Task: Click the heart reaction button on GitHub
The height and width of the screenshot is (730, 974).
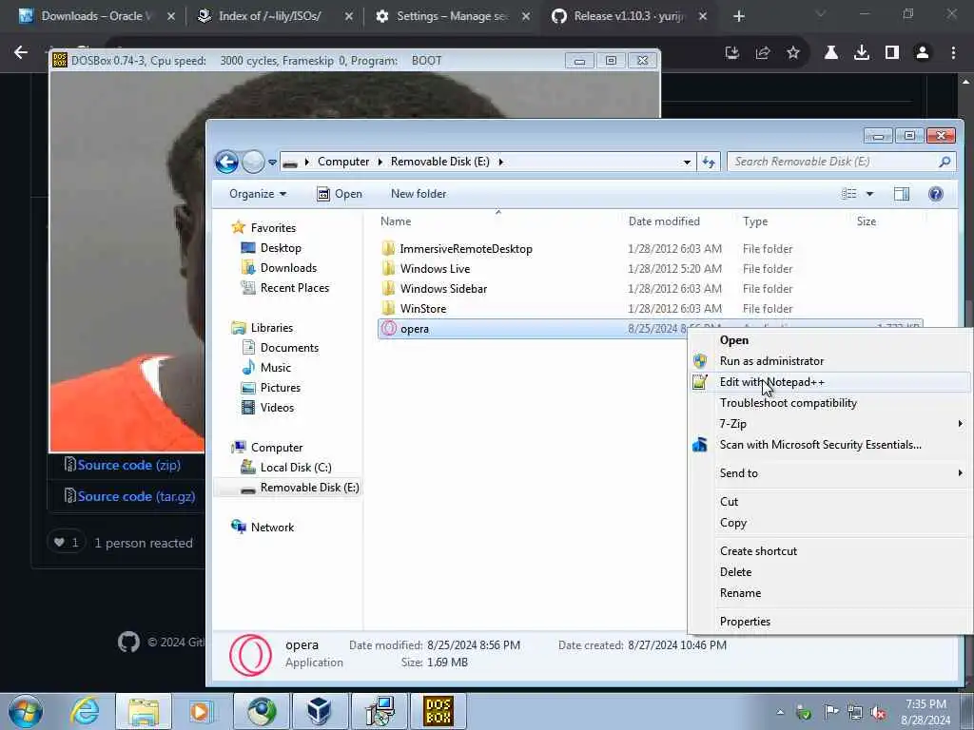Action: point(66,543)
